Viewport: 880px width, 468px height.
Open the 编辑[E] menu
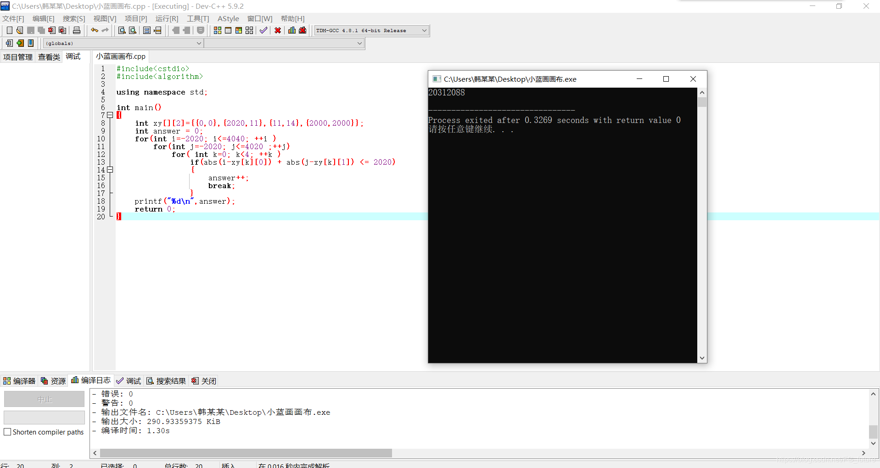(x=44, y=18)
